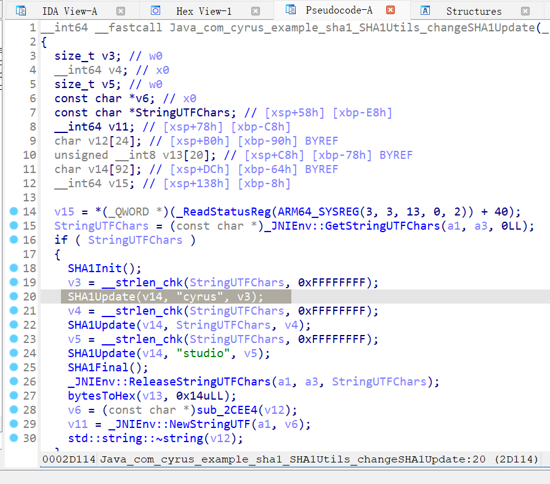Viewport: 550px width, 484px height.
Task: Toggle breakpoint dot on line 15
Action: (14, 225)
